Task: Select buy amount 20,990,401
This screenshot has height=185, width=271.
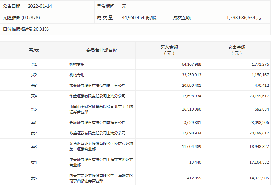Action: click(x=191, y=85)
